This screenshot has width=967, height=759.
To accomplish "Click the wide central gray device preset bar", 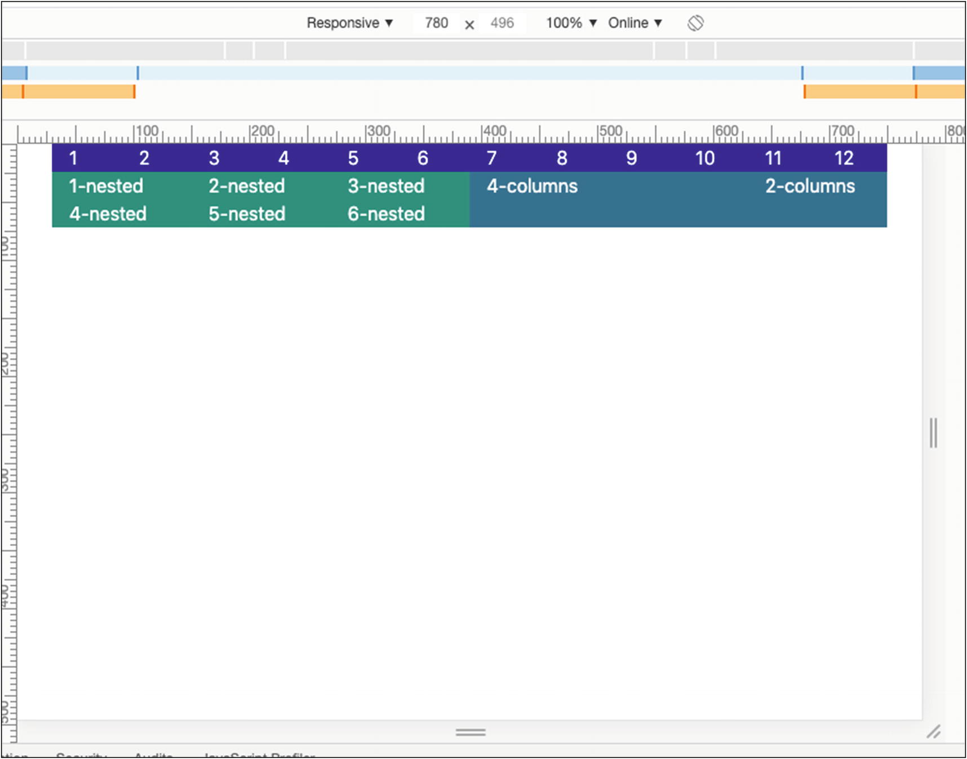I will (469, 50).
